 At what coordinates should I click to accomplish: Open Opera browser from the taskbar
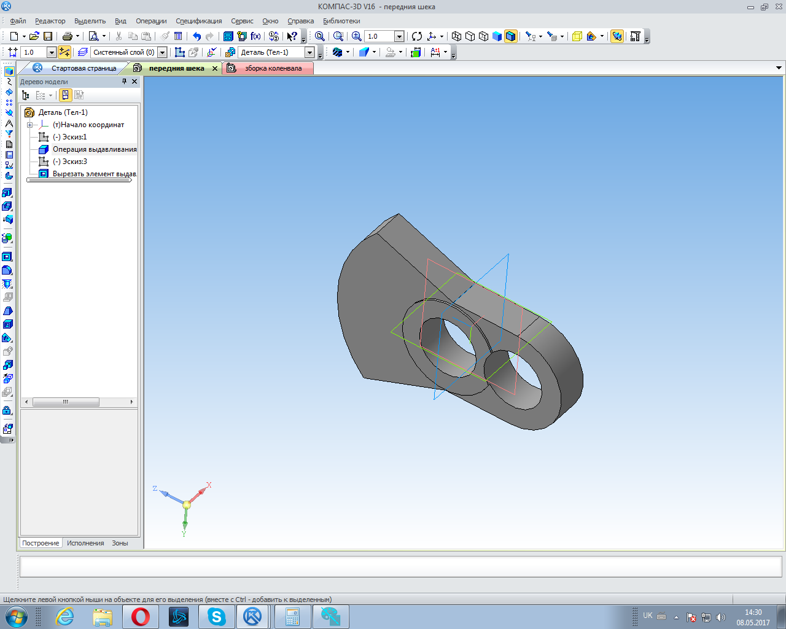tap(140, 616)
